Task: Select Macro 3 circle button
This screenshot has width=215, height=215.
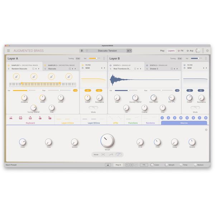Action: click(175, 118)
